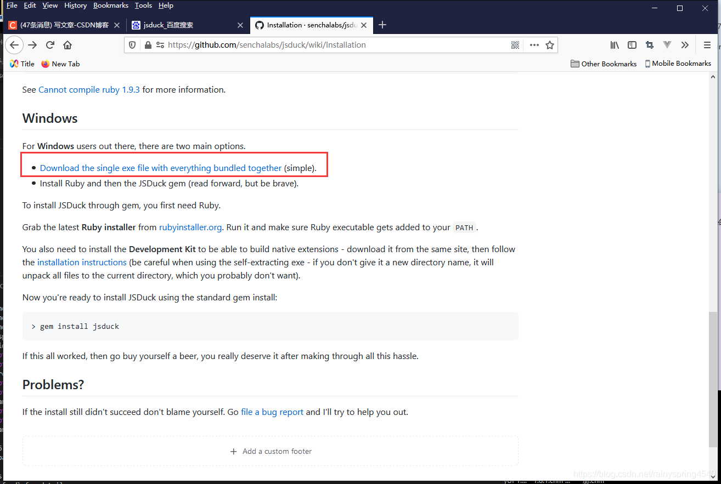This screenshot has height=484, width=721.
Task: Close the Installation senchalabs tab
Action: coord(363,25)
